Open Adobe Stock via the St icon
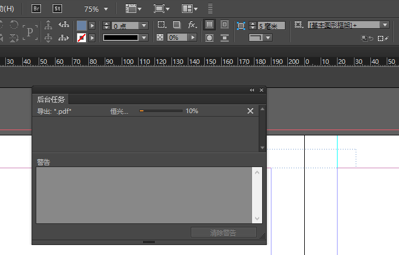Image resolution: width=399 pixels, height=255 pixels. [57, 9]
